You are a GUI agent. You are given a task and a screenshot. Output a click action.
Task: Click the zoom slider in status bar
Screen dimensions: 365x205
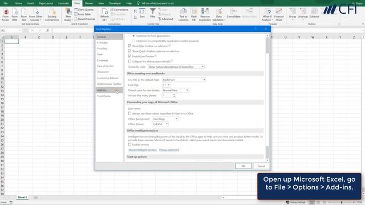point(342,203)
